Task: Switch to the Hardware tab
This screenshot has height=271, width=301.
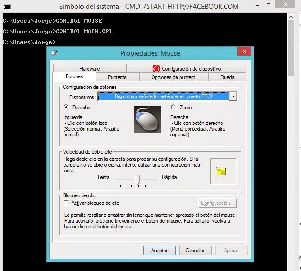Action: point(90,69)
